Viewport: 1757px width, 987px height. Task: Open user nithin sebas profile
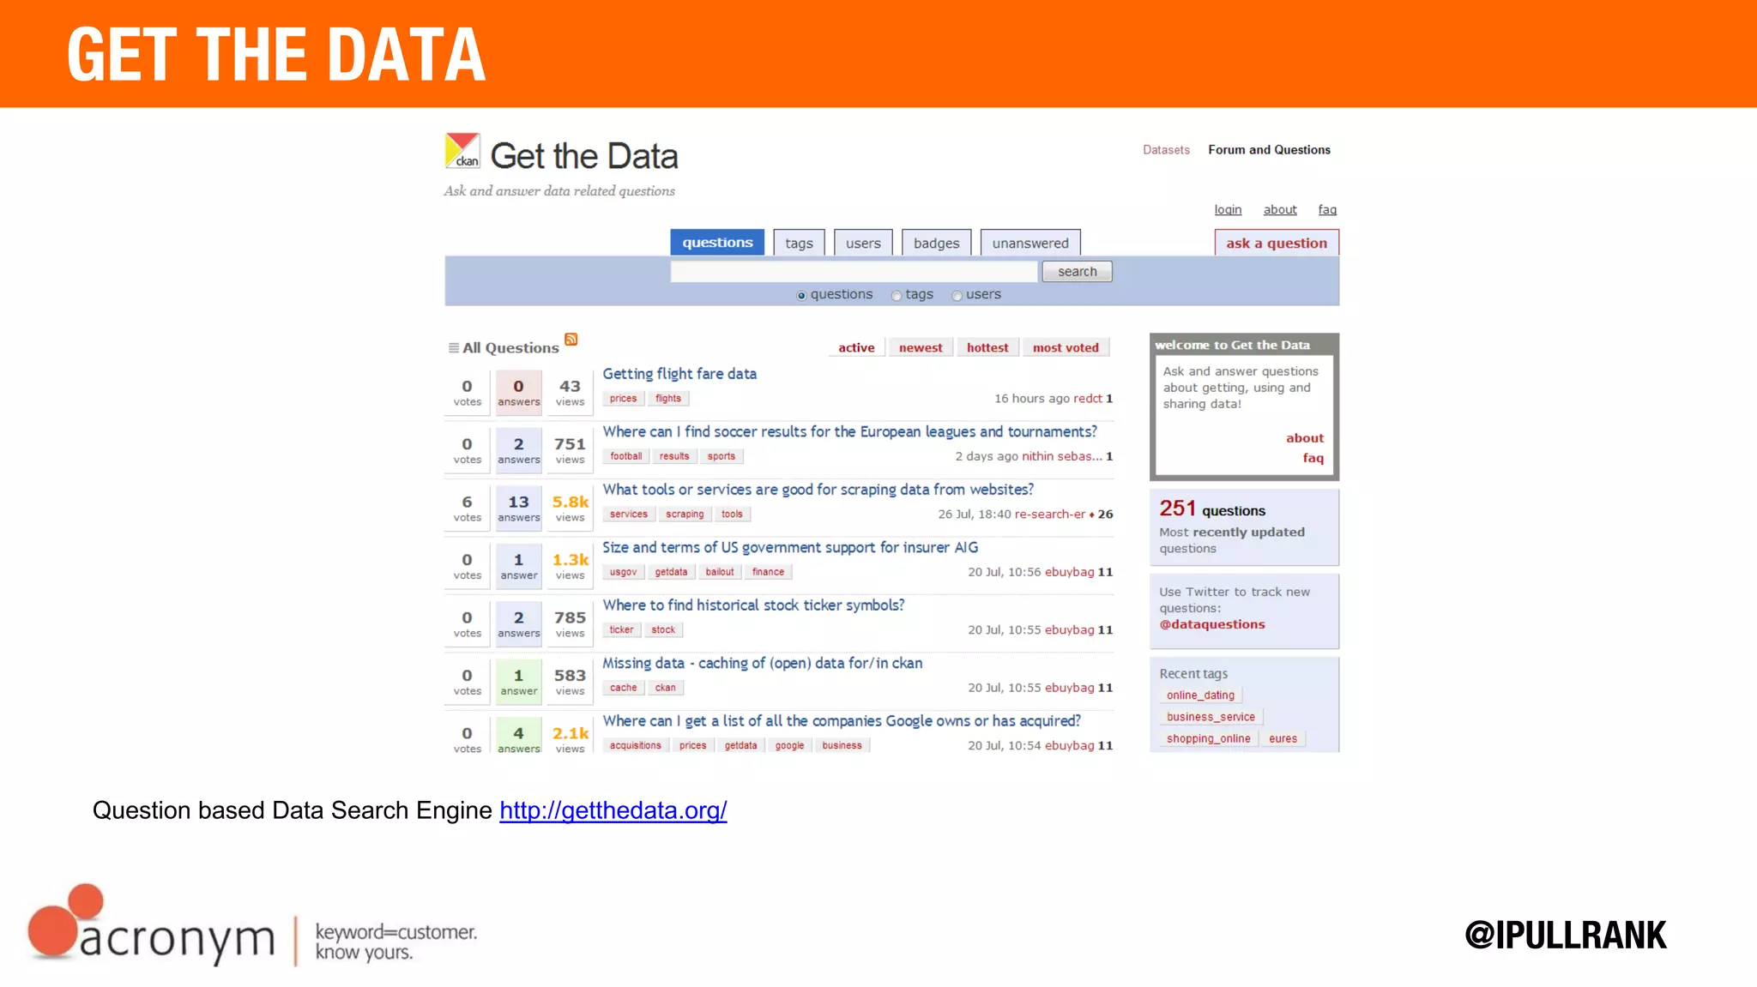coord(1062,456)
